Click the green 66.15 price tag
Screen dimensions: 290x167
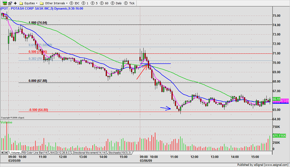[x=276, y=99]
